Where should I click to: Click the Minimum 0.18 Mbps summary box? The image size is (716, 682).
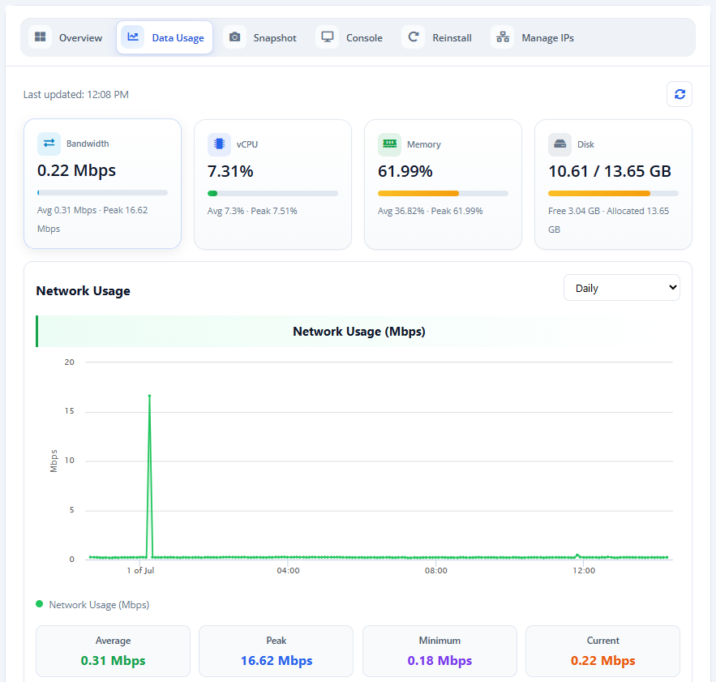click(x=439, y=651)
